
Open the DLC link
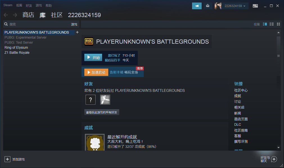[x=237, y=125]
